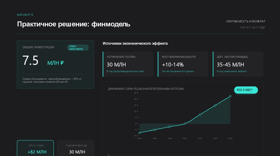The height and width of the screenshot is (156, 280).
Task: Click the chart data point at Старт
Action: [x=139, y=133]
